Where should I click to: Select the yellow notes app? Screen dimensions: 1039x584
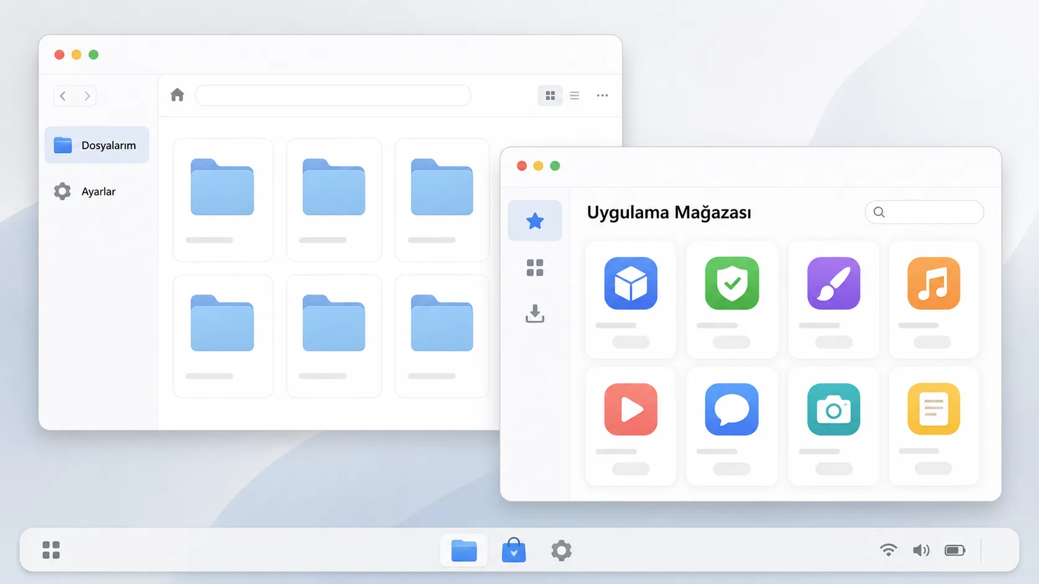tap(933, 410)
